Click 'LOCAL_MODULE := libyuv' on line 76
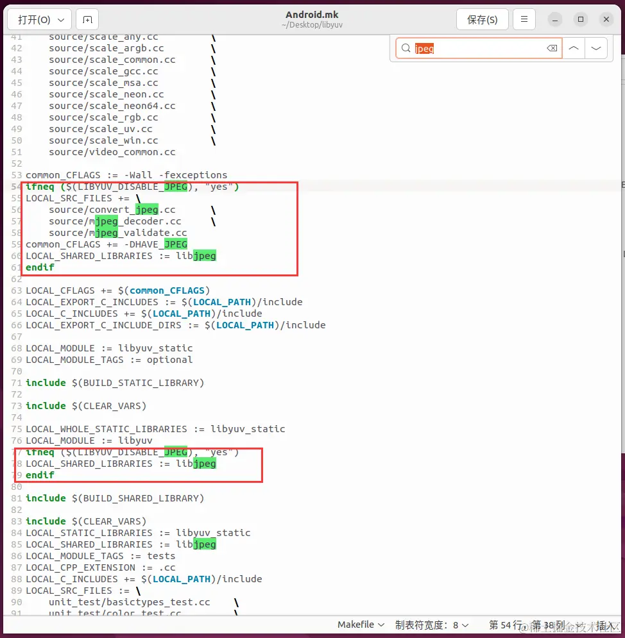625x638 pixels. 89,441
